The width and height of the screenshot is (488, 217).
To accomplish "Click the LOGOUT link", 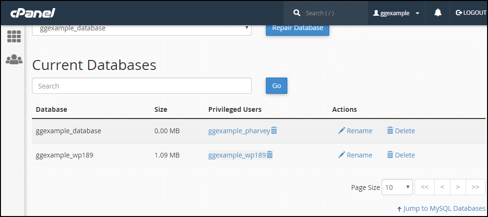I will point(471,13).
